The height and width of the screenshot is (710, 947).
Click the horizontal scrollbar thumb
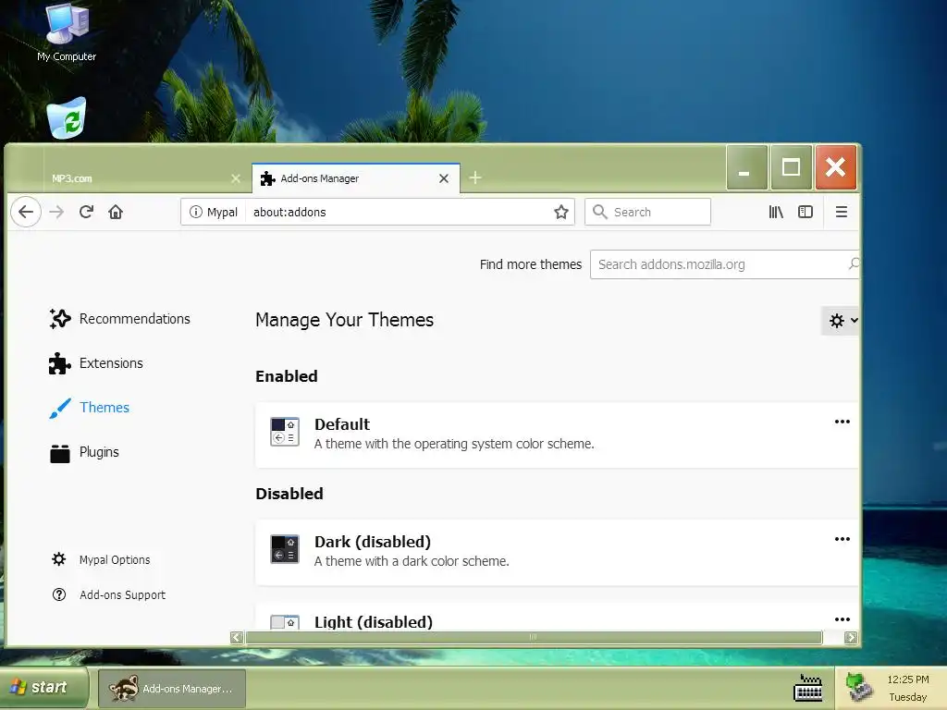534,638
